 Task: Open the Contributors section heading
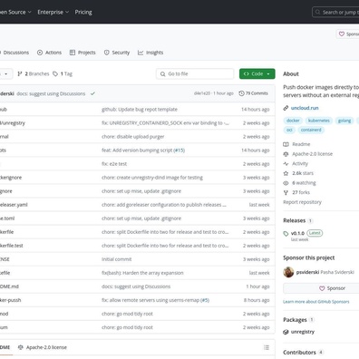(299, 353)
